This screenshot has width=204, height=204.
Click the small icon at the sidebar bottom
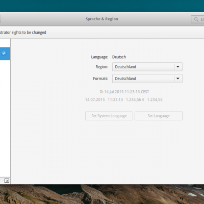(7, 181)
